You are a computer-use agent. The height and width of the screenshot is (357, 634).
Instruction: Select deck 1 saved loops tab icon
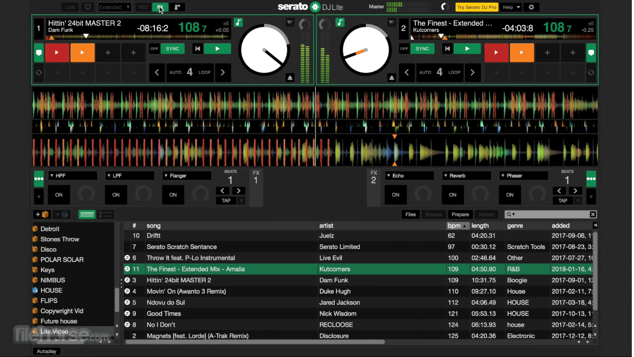click(39, 72)
